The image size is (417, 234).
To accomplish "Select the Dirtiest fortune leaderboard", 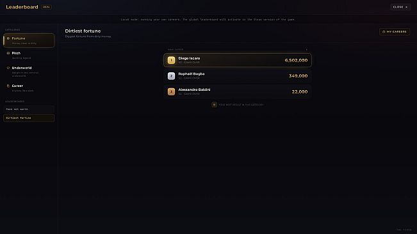I will (29, 118).
